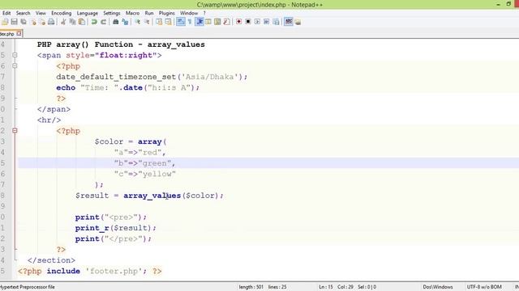Open the Settings menu
519x291 pixels.
point(112,13)
